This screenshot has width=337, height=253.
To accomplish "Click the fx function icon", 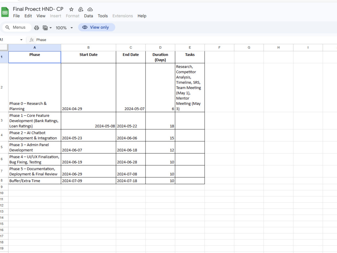I will coord(32,40).
